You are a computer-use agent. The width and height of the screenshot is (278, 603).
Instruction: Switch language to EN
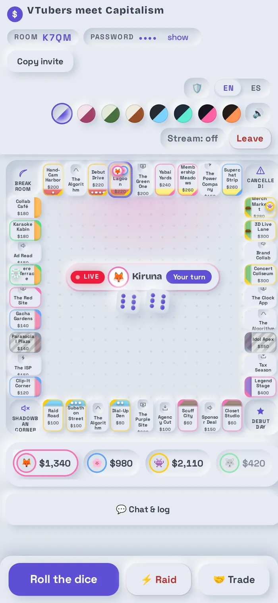(x=228, y=88)
